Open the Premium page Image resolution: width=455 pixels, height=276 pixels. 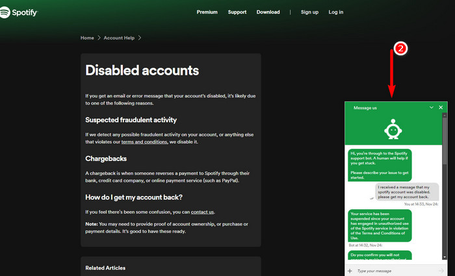point(207,12)
